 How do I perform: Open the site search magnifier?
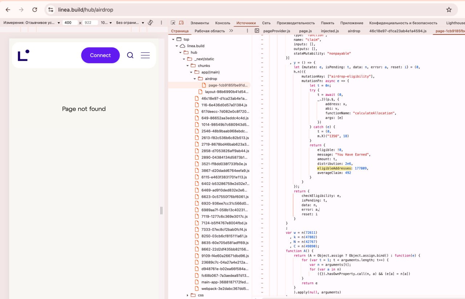point(130,55)
